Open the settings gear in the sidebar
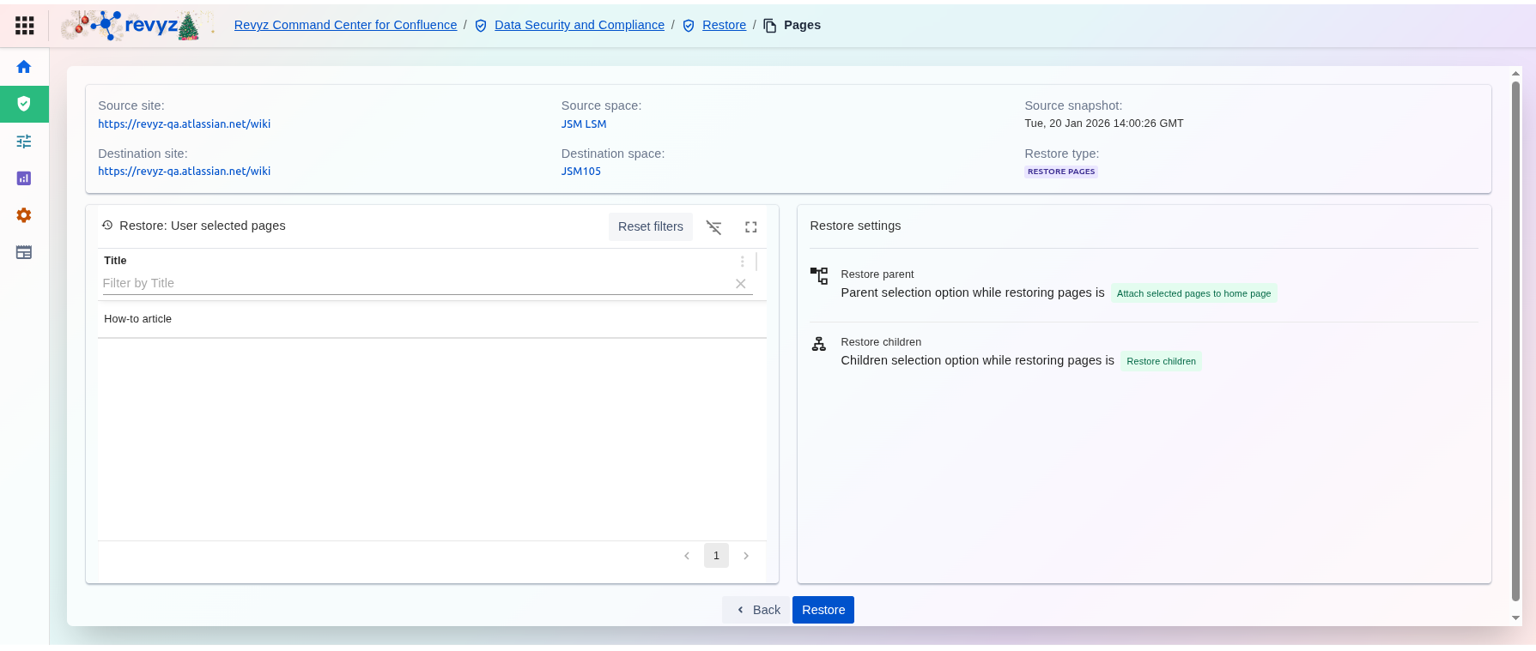Image resolution: width=1536 pixels, height=651 pixels. [x=24, y=215]
